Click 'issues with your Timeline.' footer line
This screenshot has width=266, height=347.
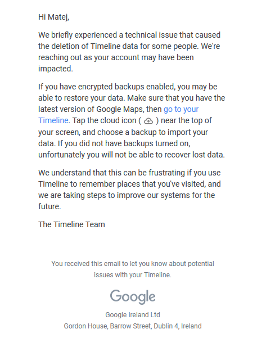(x=133, y=275)
